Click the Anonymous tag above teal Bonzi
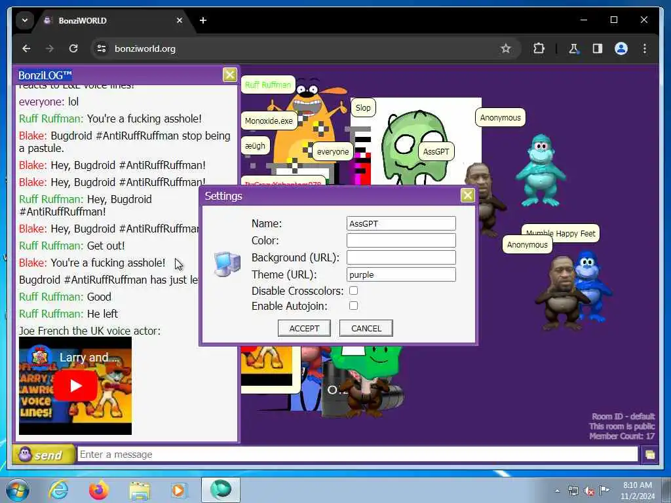Viewport: 671px width, 503px height. [500, 117]
